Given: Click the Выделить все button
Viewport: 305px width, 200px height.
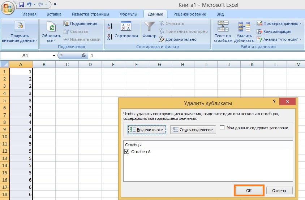Looking at the screenshot, I should pos(147,130).
